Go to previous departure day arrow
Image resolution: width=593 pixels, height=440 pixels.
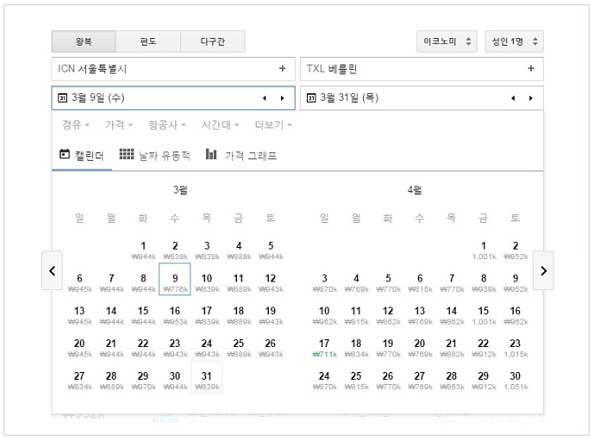tap(265, 98)
